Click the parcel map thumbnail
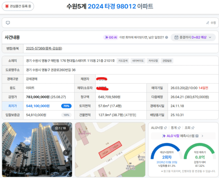Viewport: 219px width, 178px height. [110, 149]
